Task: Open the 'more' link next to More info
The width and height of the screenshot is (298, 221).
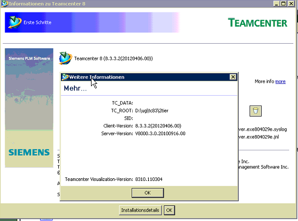Action: click(x=280, y=82)
